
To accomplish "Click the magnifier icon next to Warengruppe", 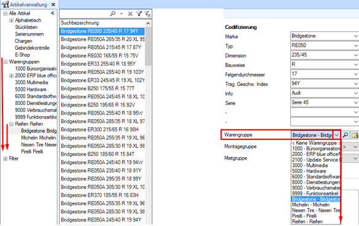I will tap(345, 135).
